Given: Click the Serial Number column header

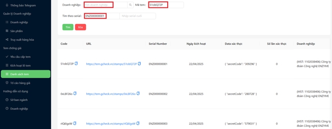Looking at the screenshot, I should pos(158,44).
